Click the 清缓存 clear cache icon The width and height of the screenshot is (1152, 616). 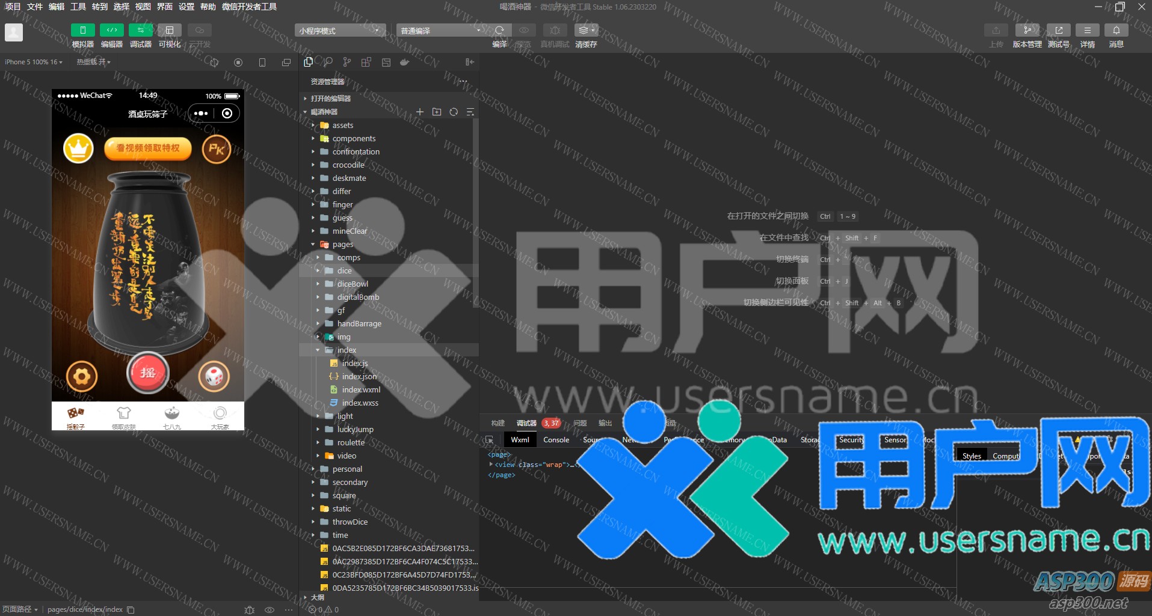coord(585,30)
